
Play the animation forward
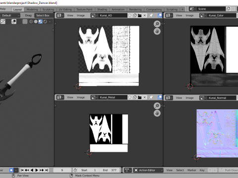(x=37, y=170)
